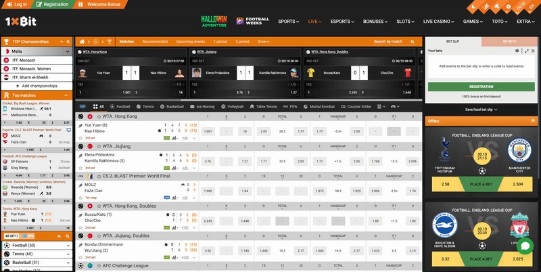
Task: Filter live events by Counter Strike
Action: [356, 107]
